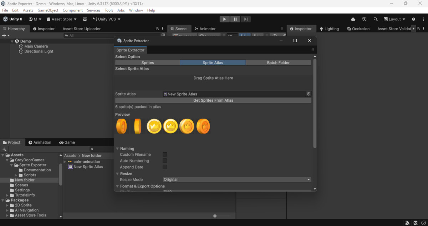Collapse the Resize section
The image size is (428, 226).
pos(117,174)
